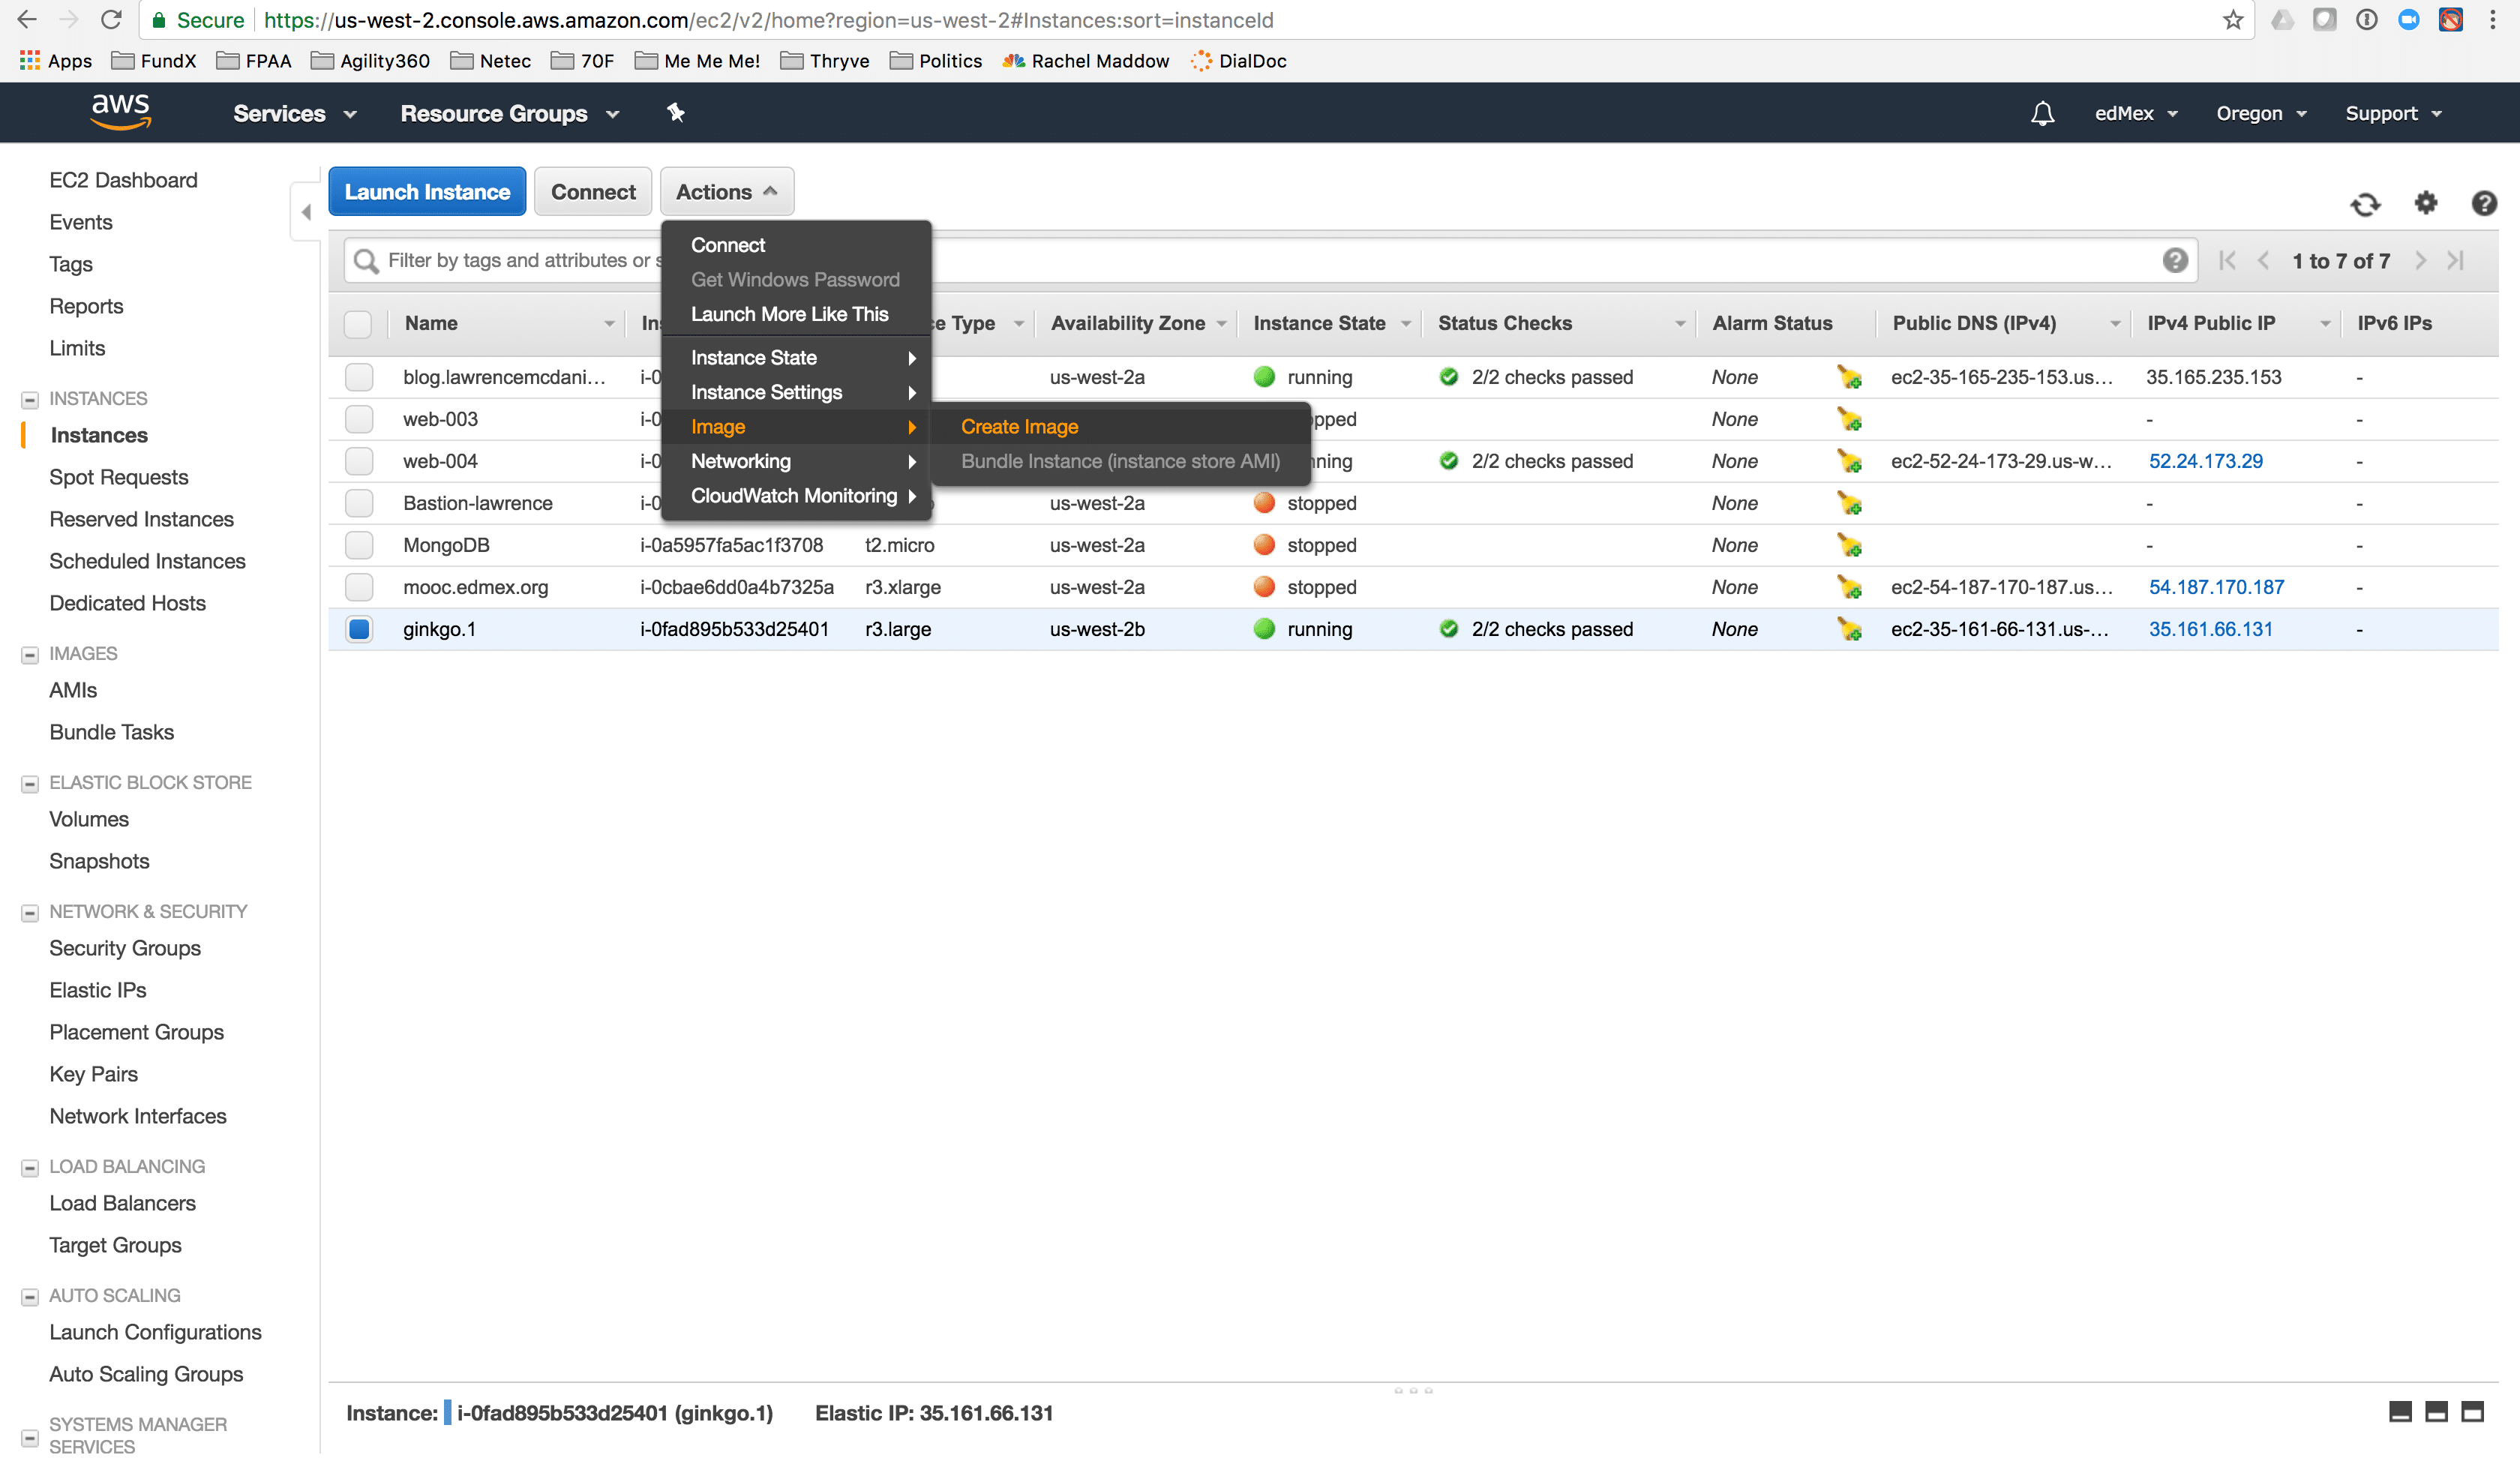Open Instance State submenu
This screenshot has width=2520, height=1467.
tap(796, 359)
